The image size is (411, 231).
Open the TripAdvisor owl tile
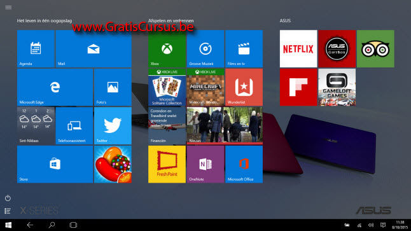coord(375,49)
